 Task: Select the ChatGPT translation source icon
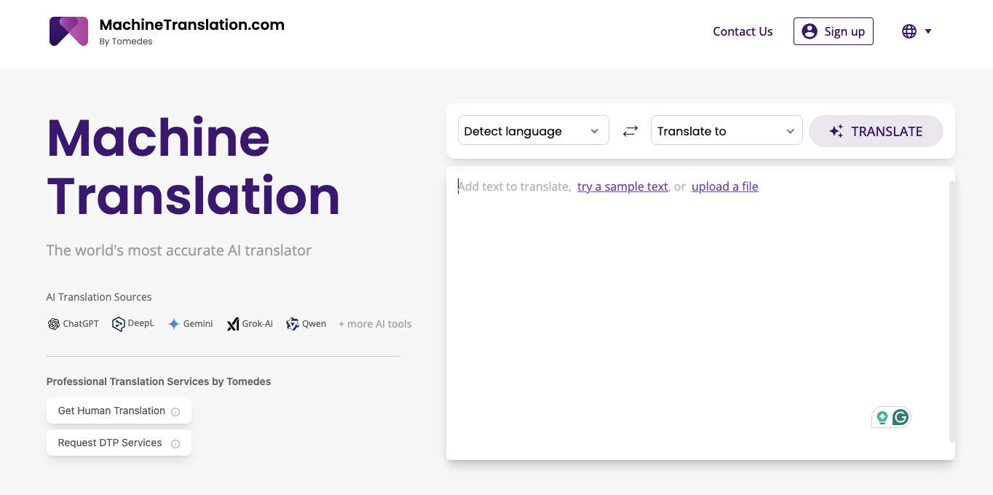tap(53, 323)
